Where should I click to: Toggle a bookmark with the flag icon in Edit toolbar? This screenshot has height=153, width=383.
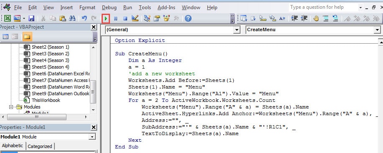click(x=347, y=18)
